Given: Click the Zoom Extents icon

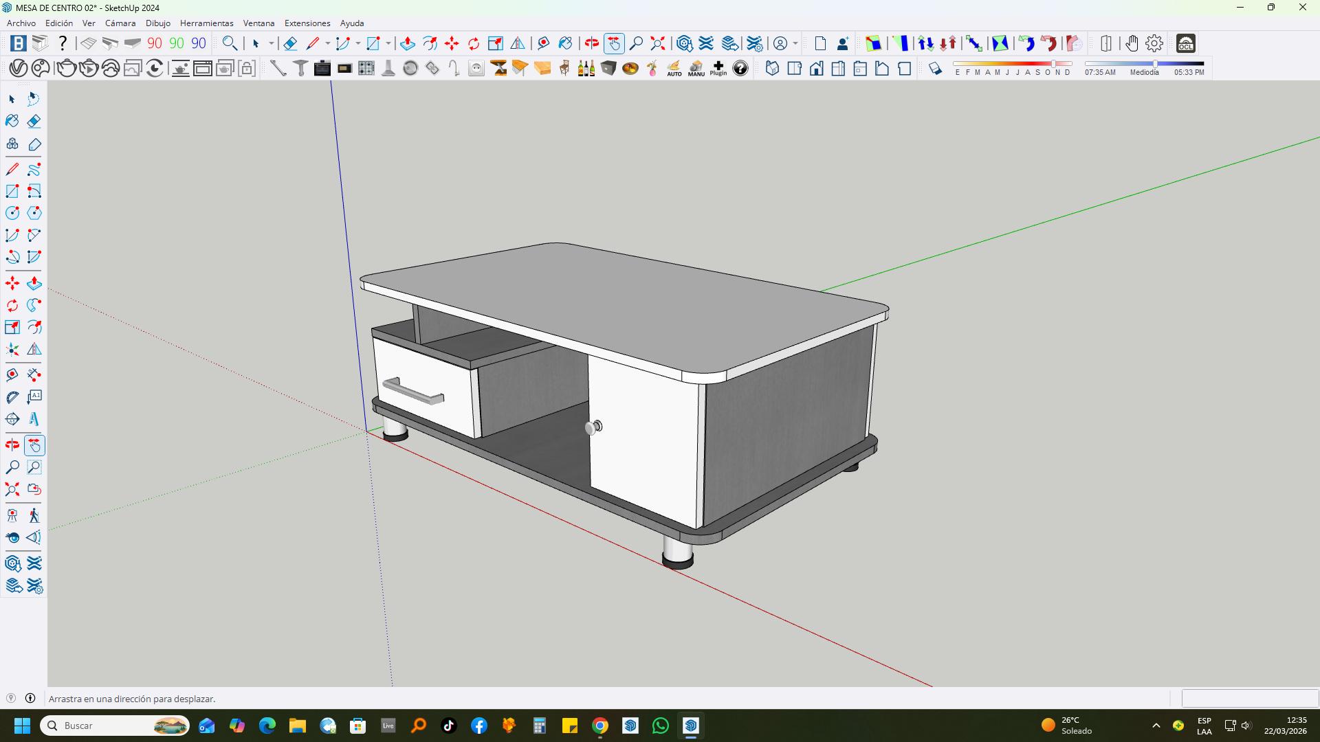Looking at the screenshot, I should coord(658,44).
